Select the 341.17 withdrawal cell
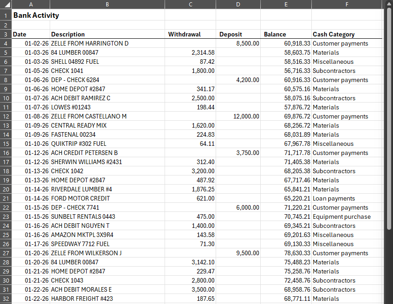The height and width of the screenshot is (304, 393). pyautogui.click(x=190, y=89)
